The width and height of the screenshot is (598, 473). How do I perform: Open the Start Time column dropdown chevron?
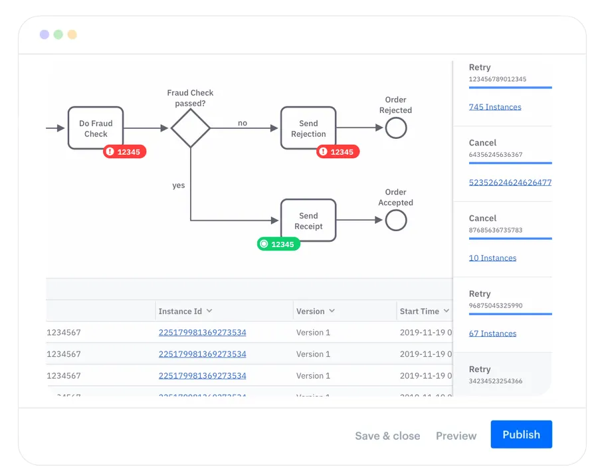tap(447, 311)
